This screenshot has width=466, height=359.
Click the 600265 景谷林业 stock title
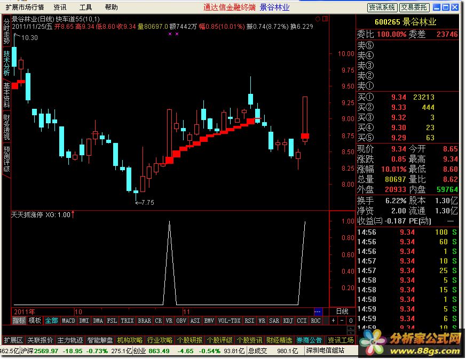(405, 22)
